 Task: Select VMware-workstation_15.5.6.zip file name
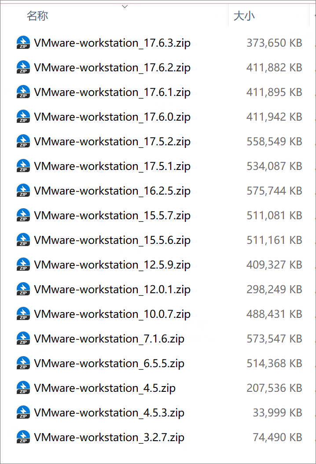point(112,240)
